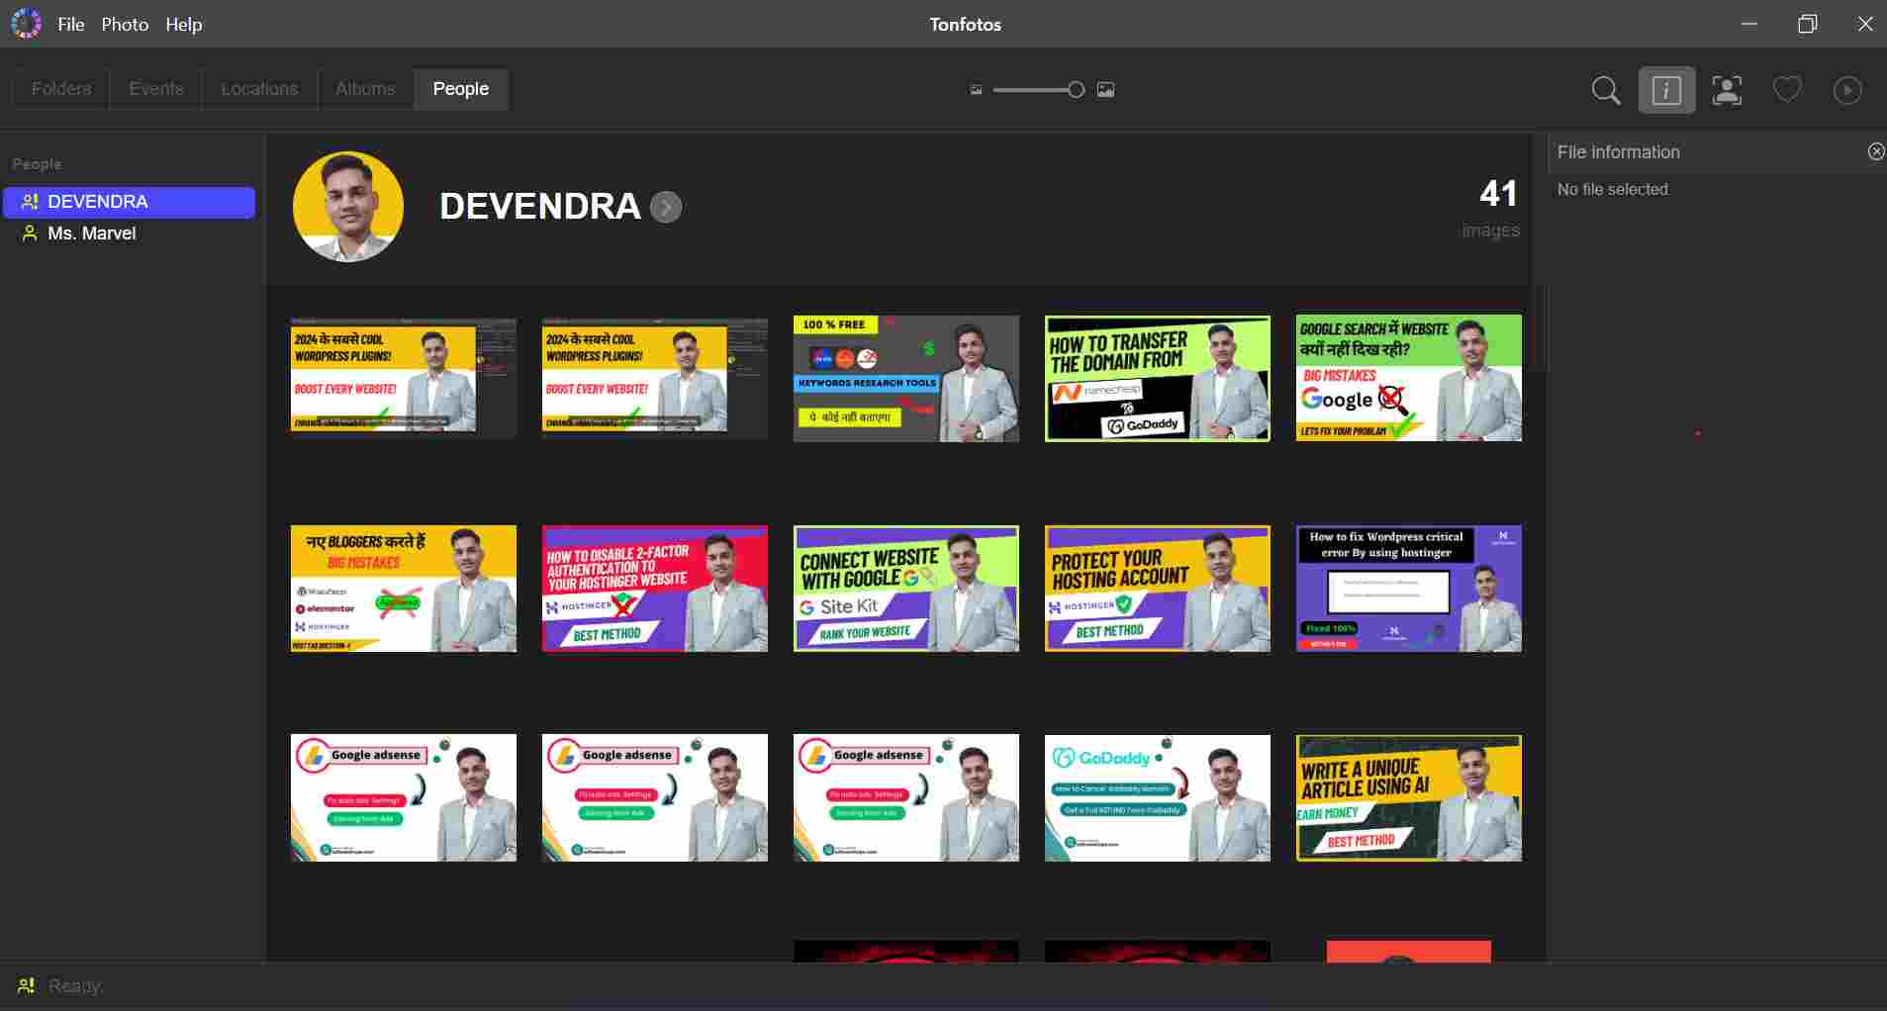Start slideshow with the play icon
The height and width of the screenshot is (1011, 1887).
click(1847, 90)
